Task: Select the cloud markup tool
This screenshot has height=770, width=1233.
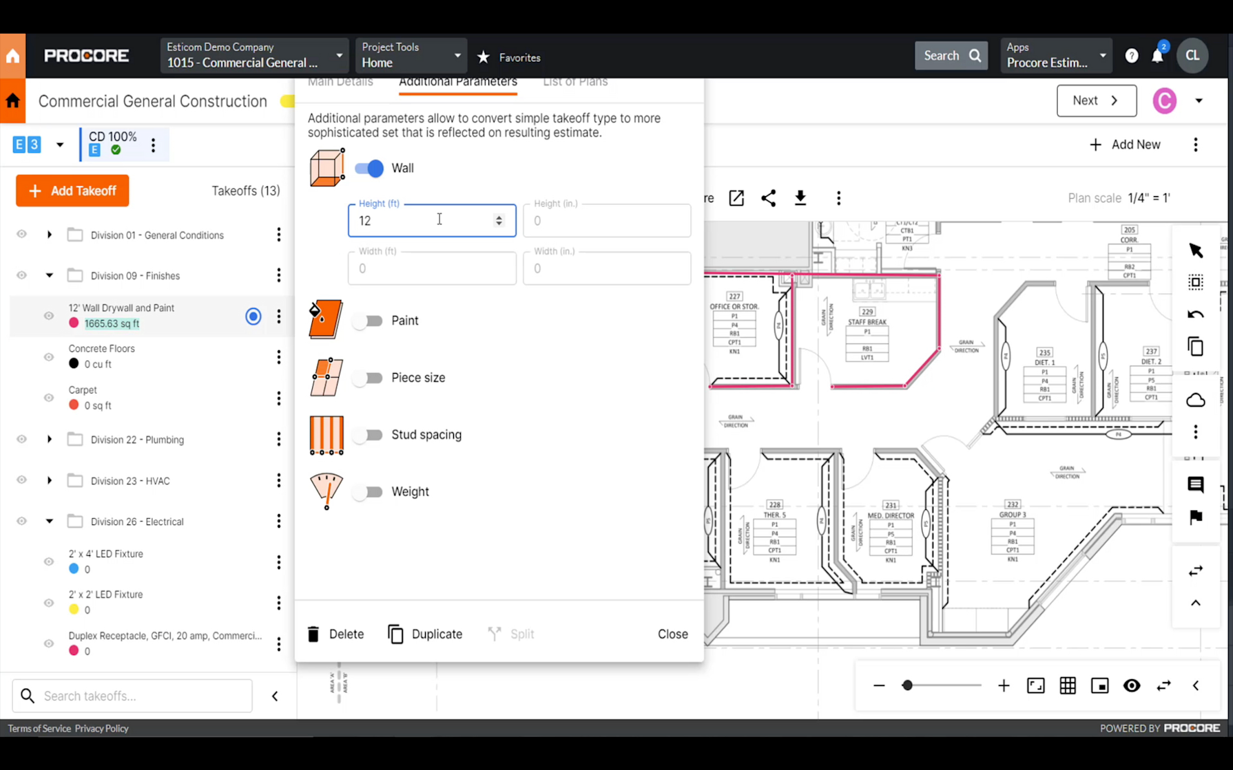Action: 1196,400
